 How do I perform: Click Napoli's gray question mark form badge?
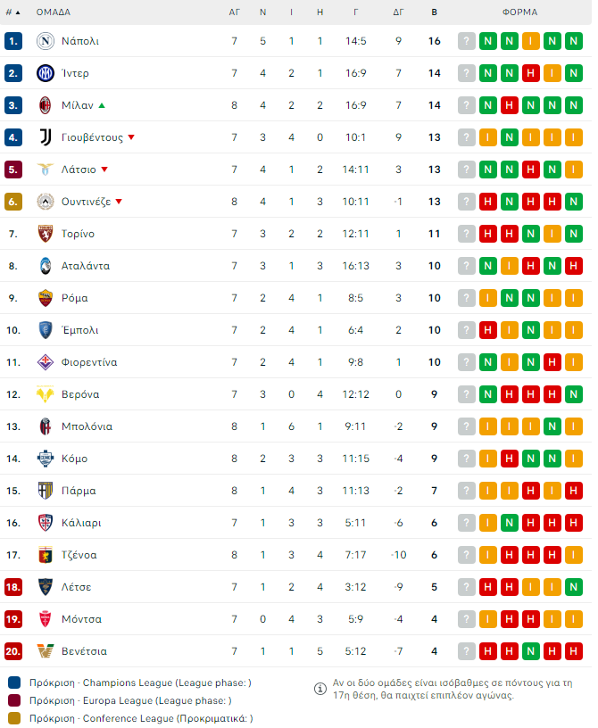(x=467, y=41)
